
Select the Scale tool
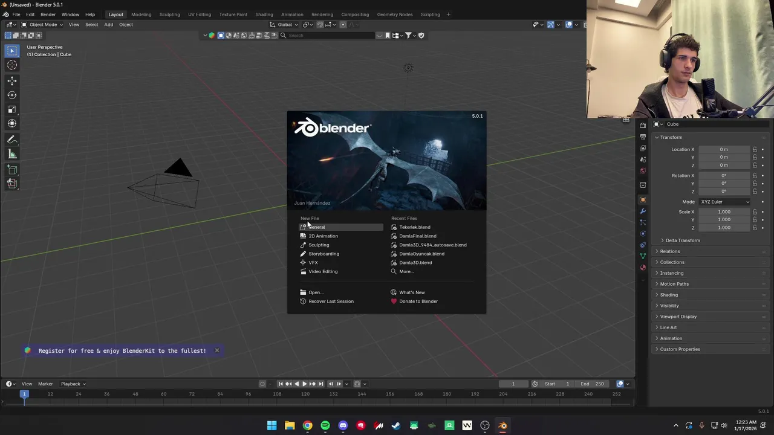(x=12, y=109)
